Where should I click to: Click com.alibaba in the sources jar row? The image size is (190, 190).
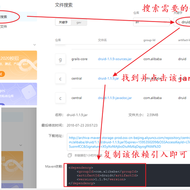click(152, 59)
